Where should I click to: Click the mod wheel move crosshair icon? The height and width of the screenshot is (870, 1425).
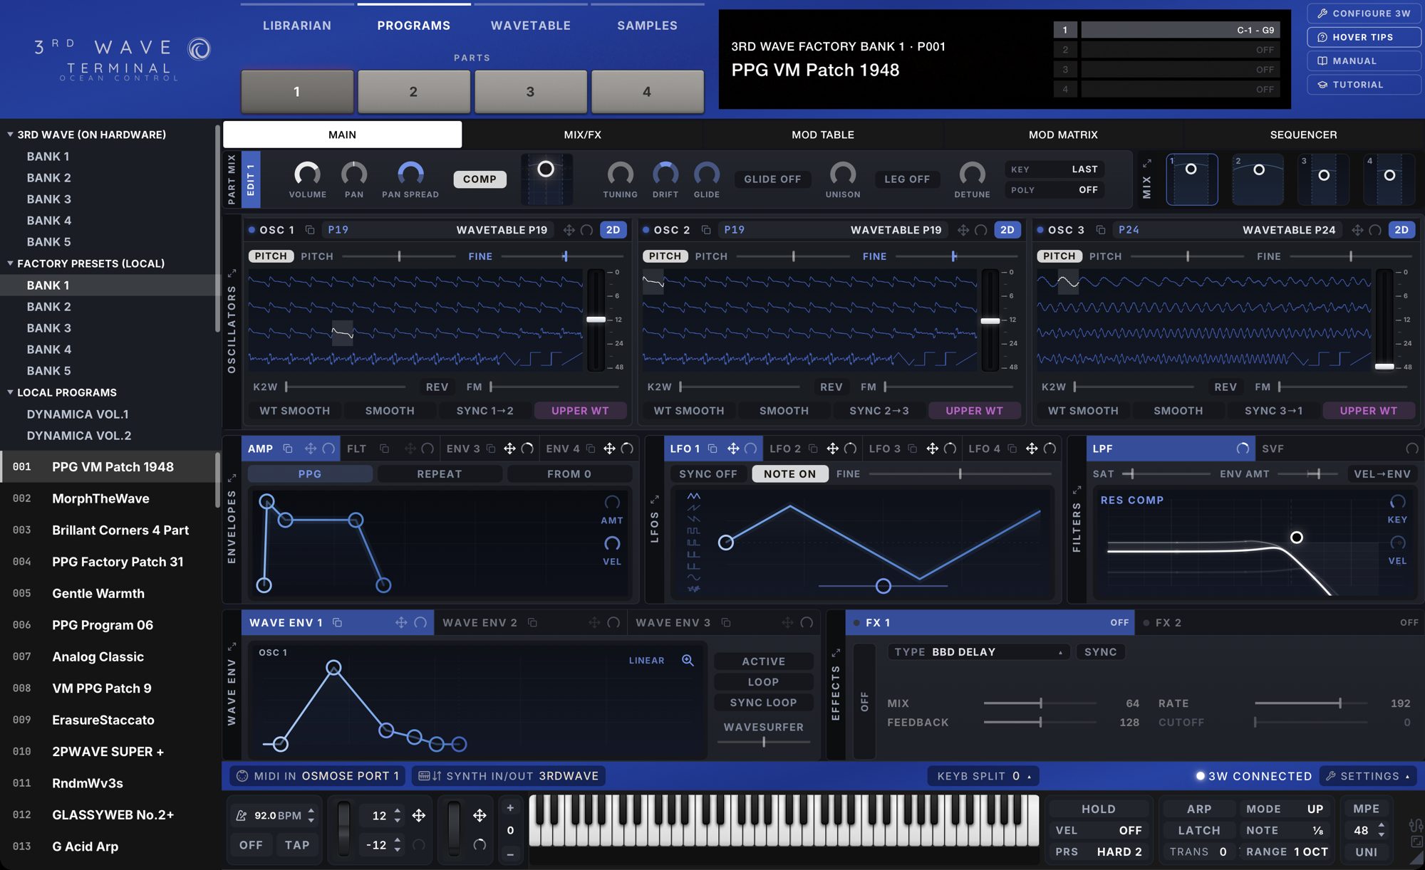point(480,815)
